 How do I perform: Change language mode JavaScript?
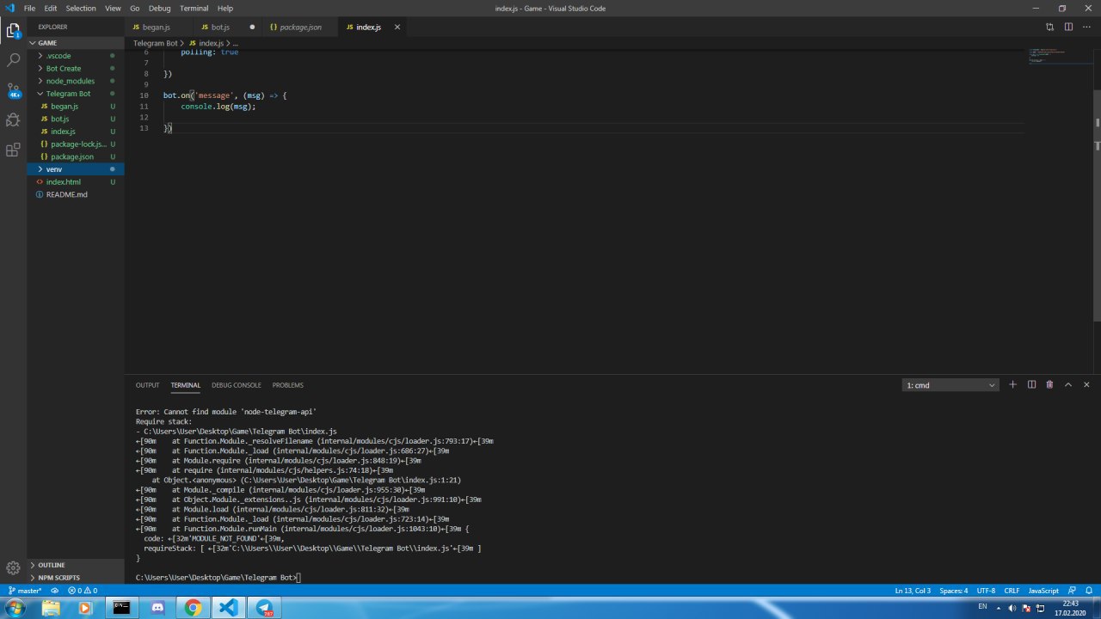coord(1043,591)
